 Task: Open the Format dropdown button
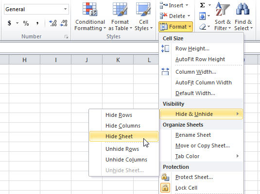click(175, 27)
